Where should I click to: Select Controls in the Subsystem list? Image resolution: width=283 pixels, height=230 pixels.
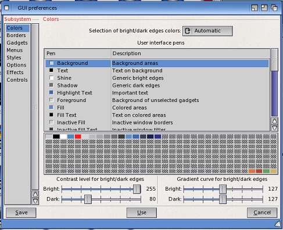click(17, 80)
